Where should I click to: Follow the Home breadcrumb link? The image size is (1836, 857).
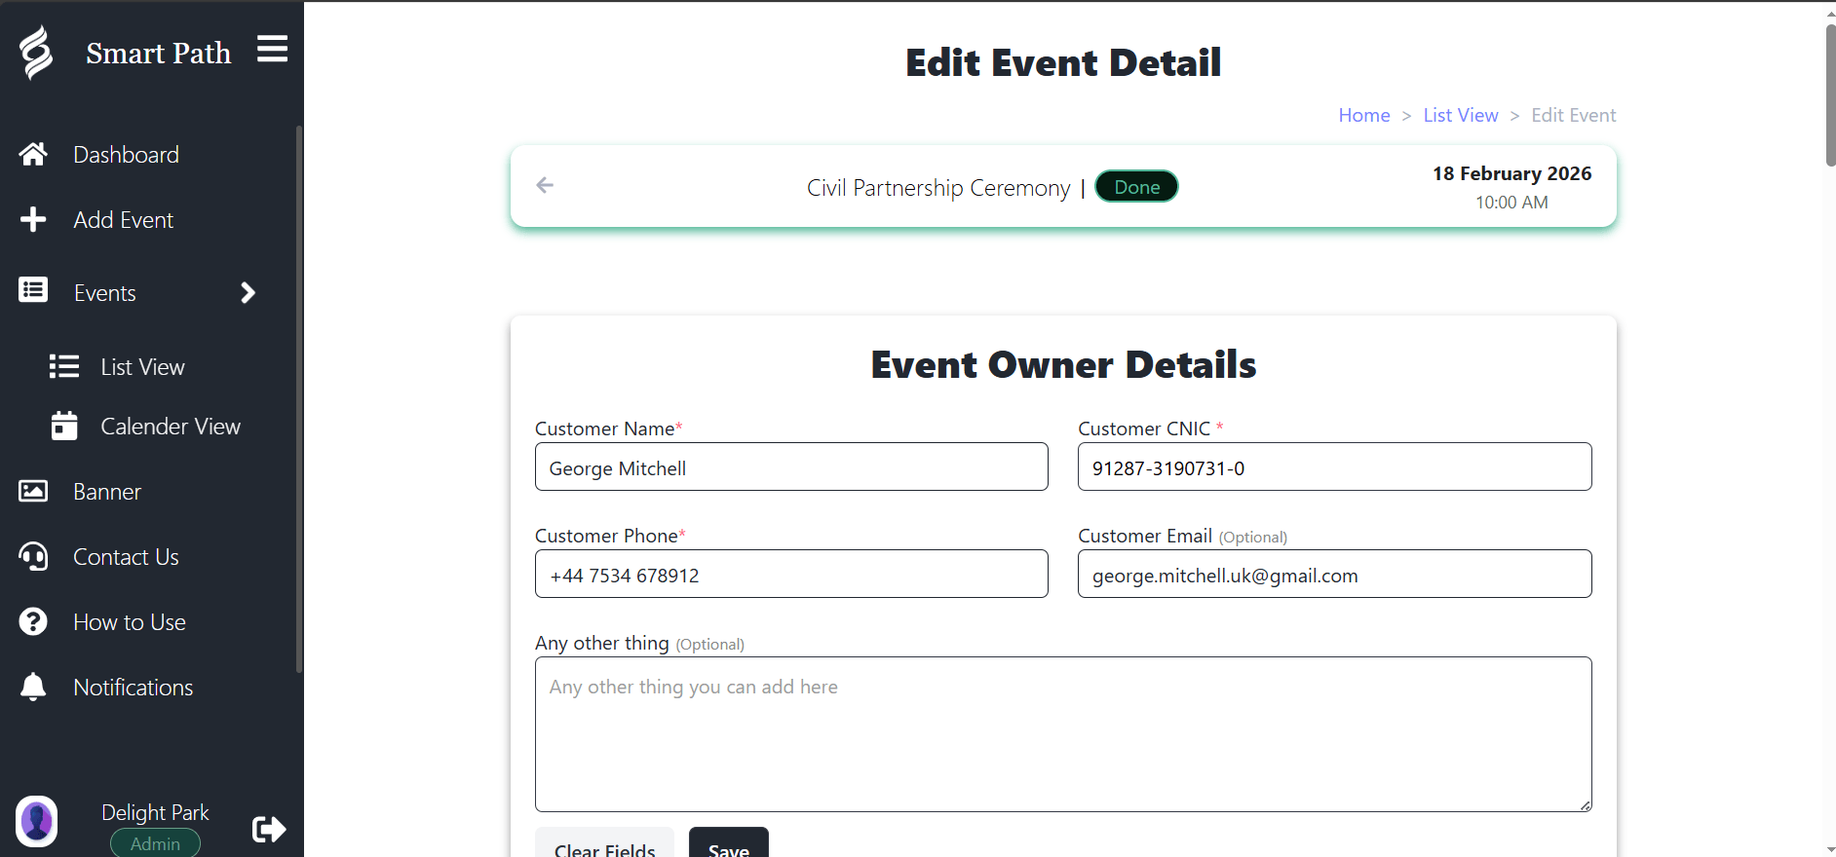(1363, 115)
